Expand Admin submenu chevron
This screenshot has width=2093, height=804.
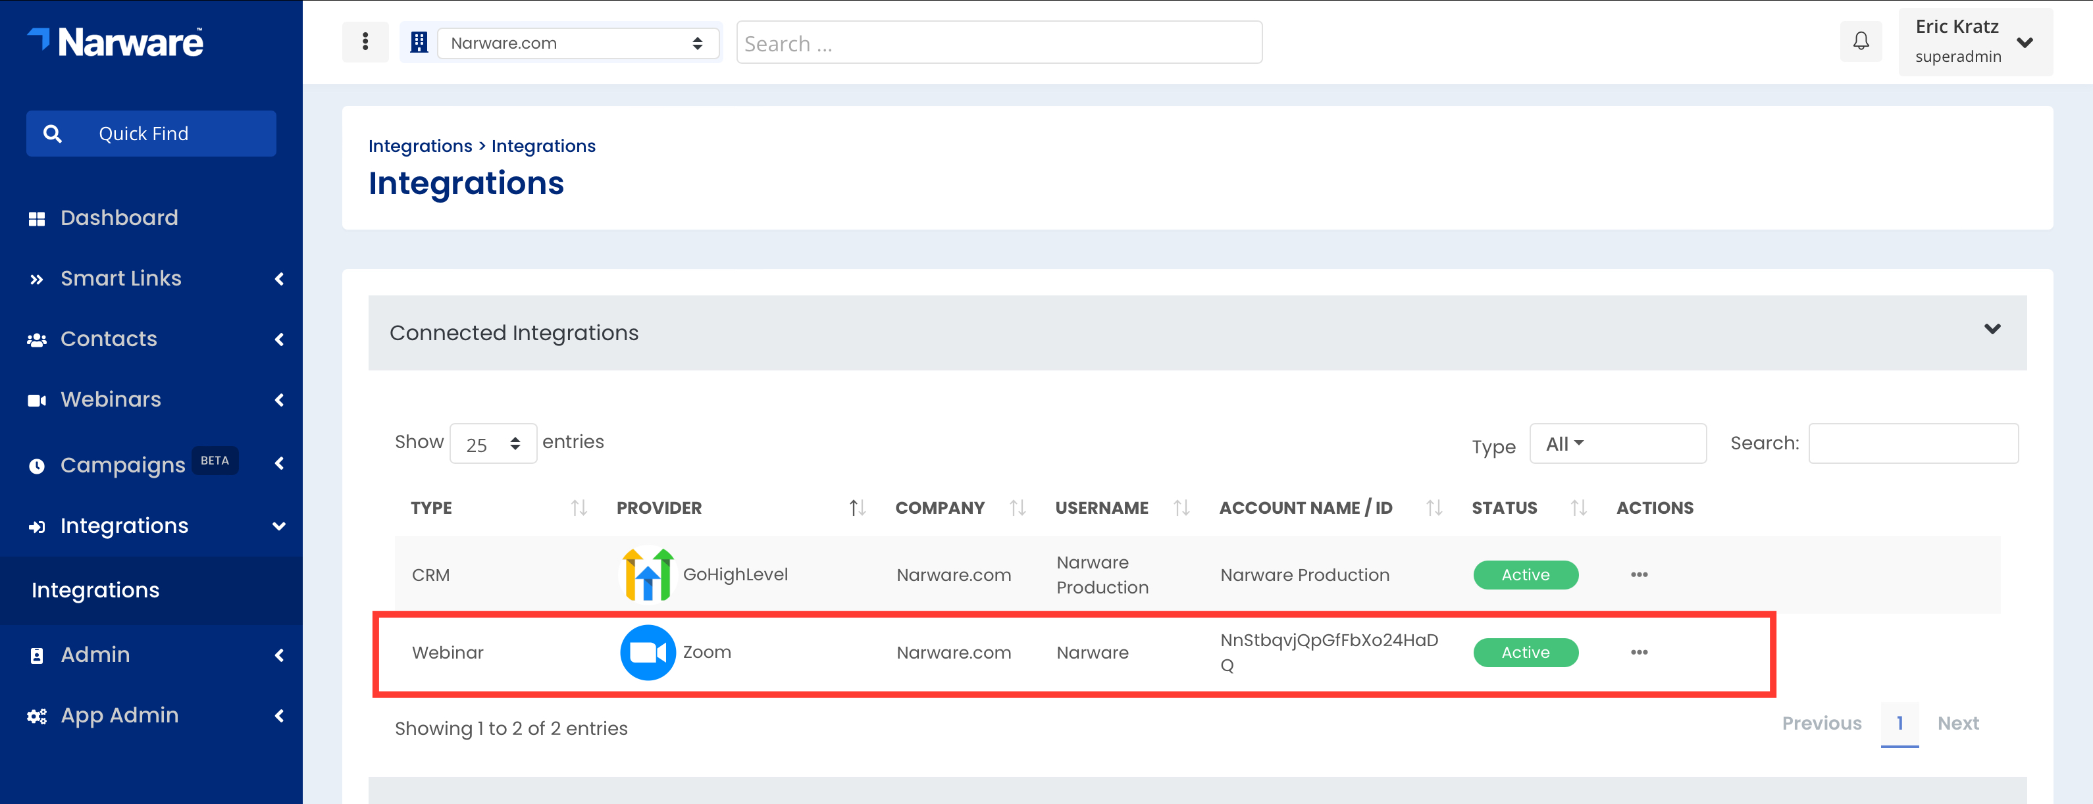click(280, 655)
